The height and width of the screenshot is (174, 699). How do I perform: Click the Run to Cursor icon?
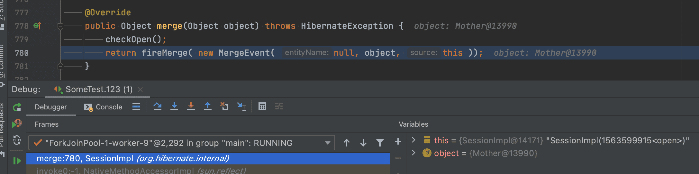pos(241,107)
